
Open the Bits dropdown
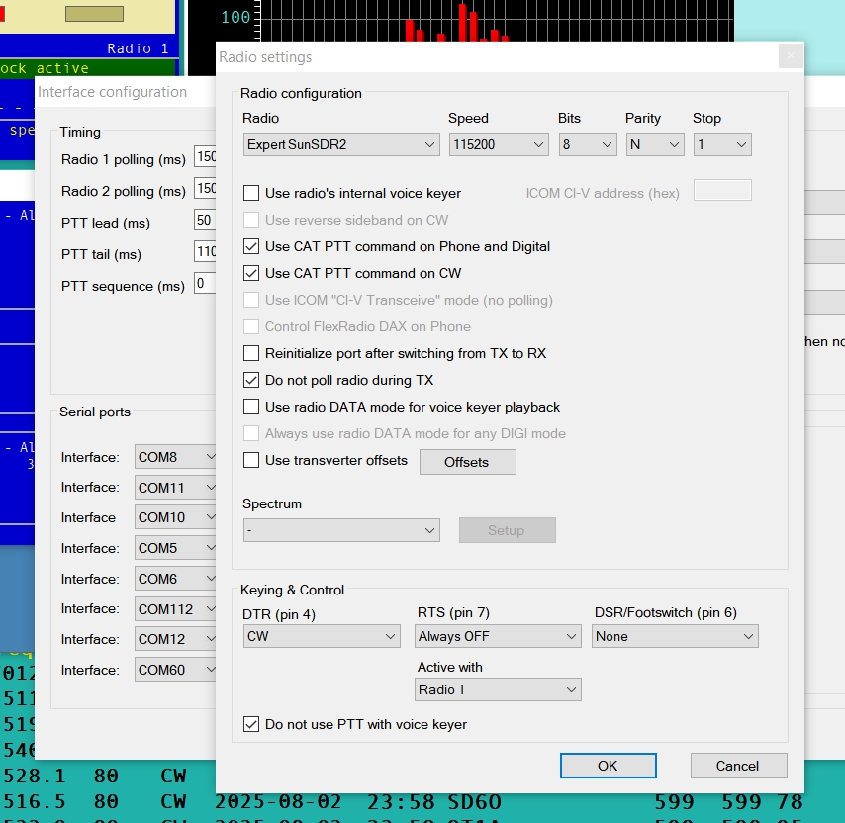click(587, 145)
